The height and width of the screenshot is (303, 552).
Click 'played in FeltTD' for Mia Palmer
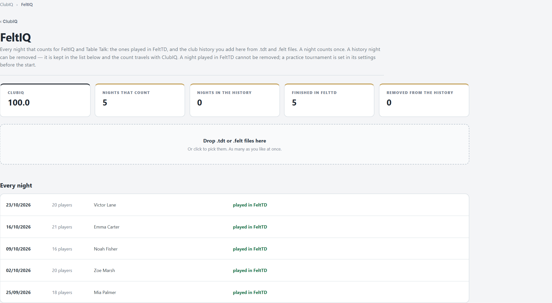pos(250,292)
